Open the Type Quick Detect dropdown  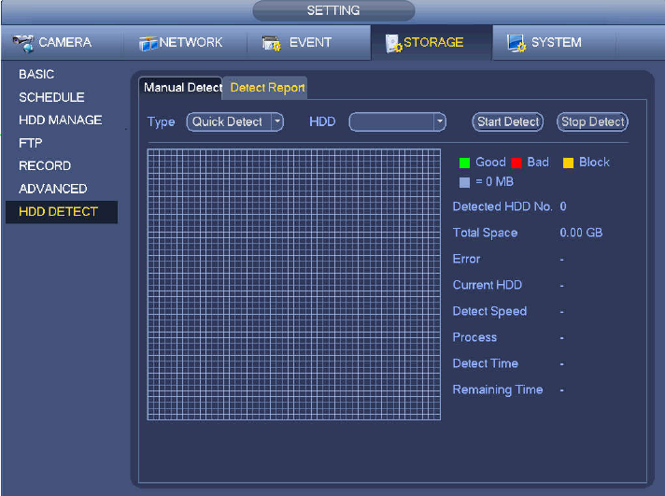(235, 122)
